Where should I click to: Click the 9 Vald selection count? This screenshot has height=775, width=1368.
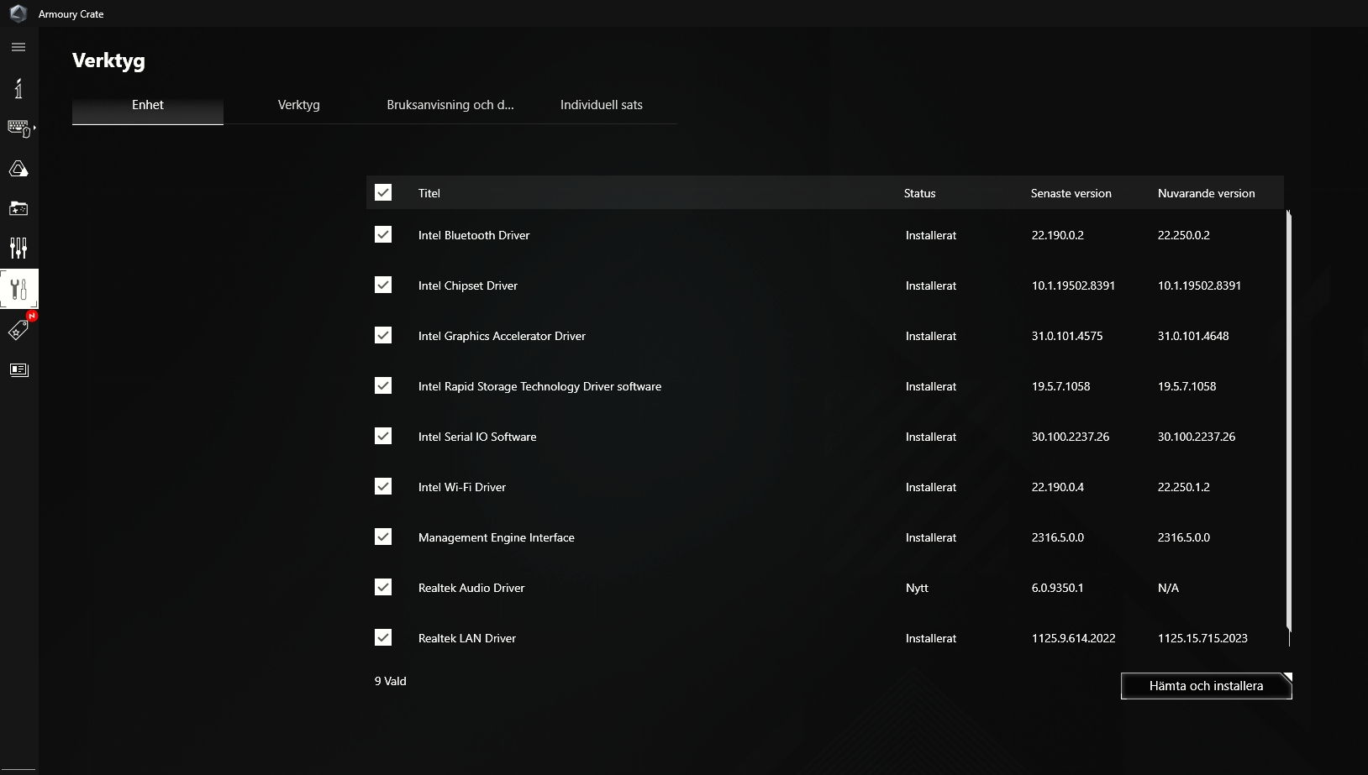(x=391, y=681)
